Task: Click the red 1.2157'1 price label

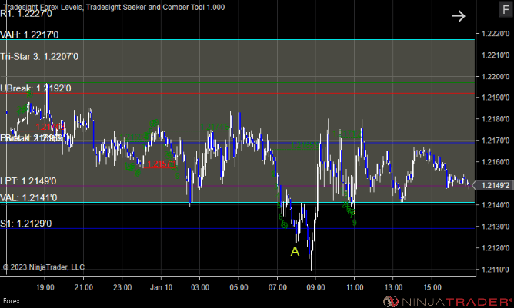Action: 162,164
